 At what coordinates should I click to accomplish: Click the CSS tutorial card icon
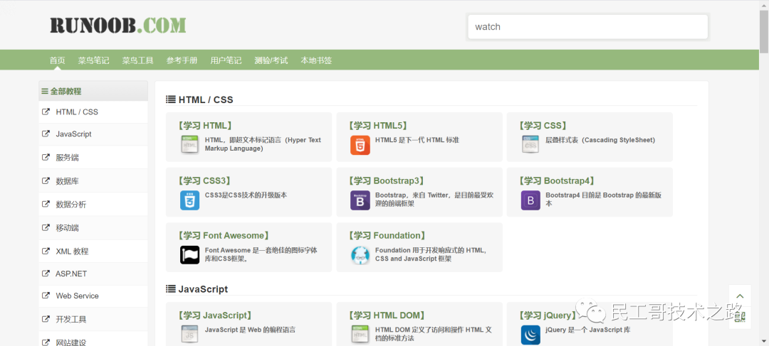[x=530, y=145]
